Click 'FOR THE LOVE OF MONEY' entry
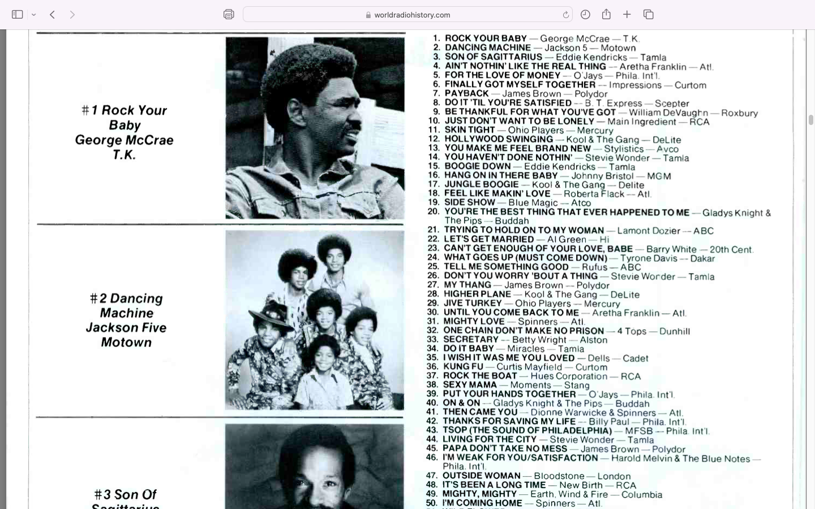815x509 pixels. 503,75
